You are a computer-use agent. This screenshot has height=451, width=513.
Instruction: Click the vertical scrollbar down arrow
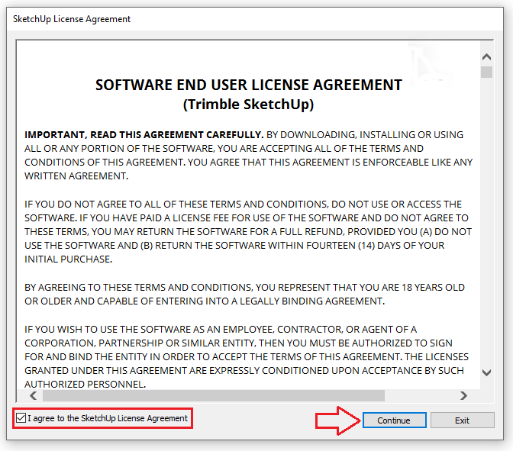click(x=486, y=372)
